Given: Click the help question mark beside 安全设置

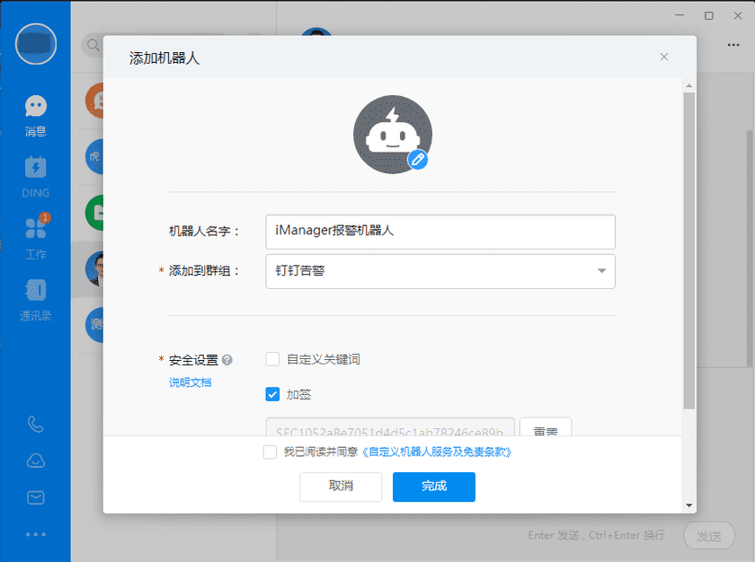Looking at the screenshot, I should (x=227, y=360).
